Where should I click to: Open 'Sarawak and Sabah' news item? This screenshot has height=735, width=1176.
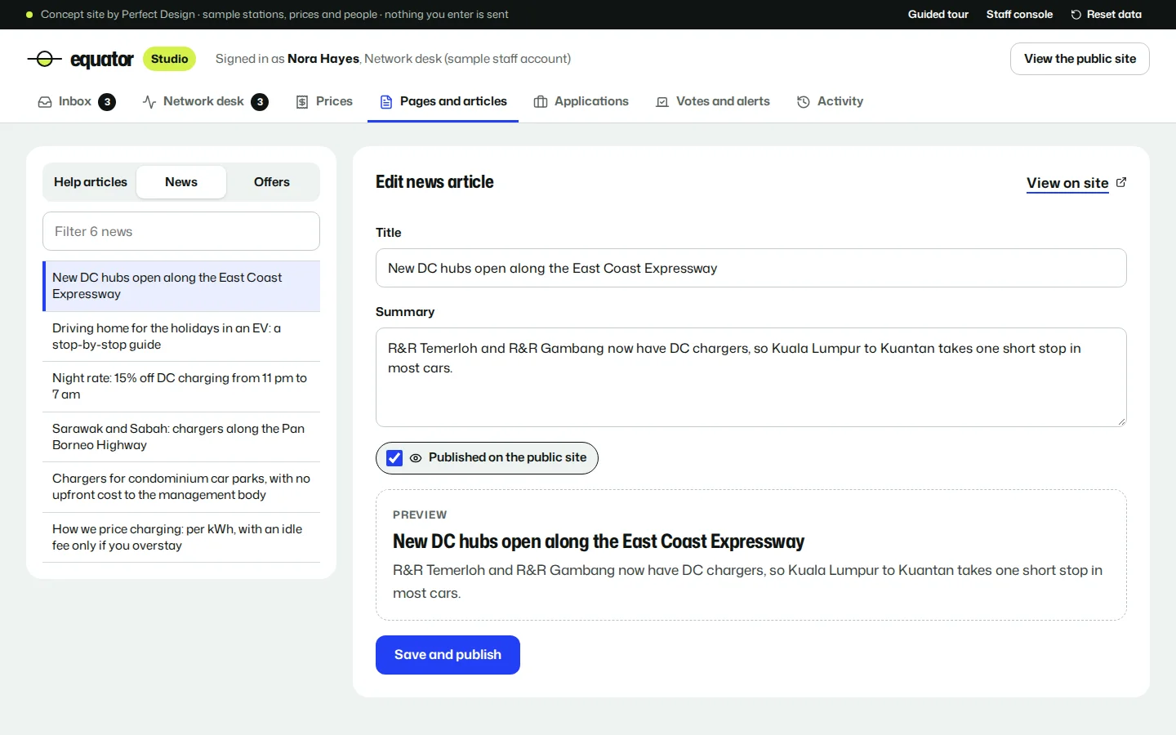point(181,437)
